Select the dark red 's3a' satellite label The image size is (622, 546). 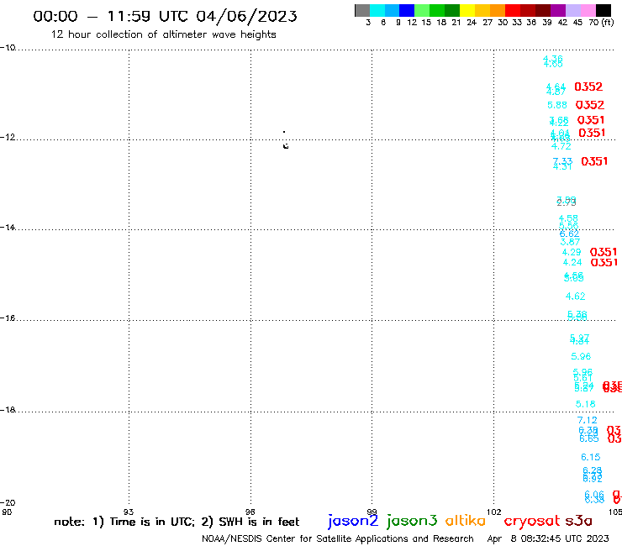[578, 521]
